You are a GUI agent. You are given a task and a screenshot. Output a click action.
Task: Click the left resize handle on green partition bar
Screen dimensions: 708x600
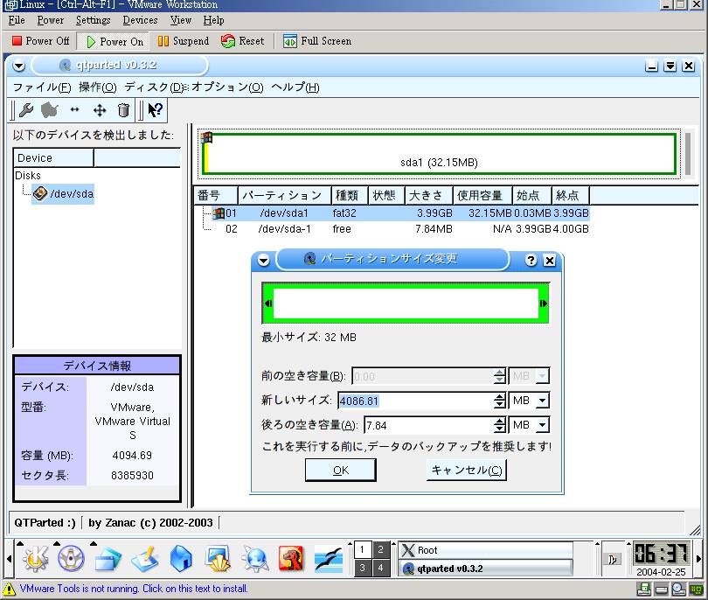pos(268,303)
